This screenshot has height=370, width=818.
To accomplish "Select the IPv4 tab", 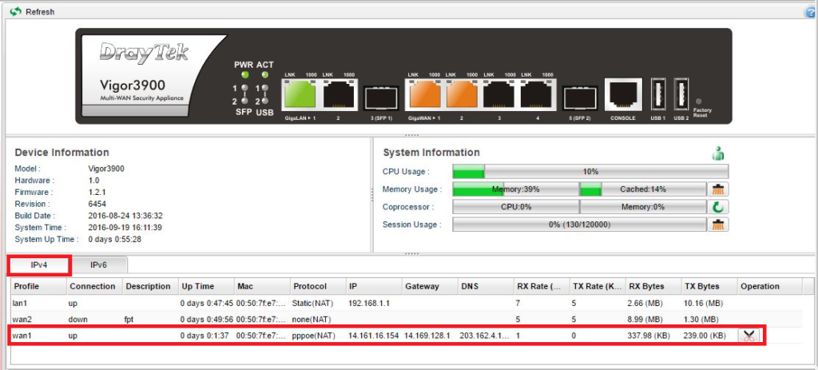I will pos(40,265).
